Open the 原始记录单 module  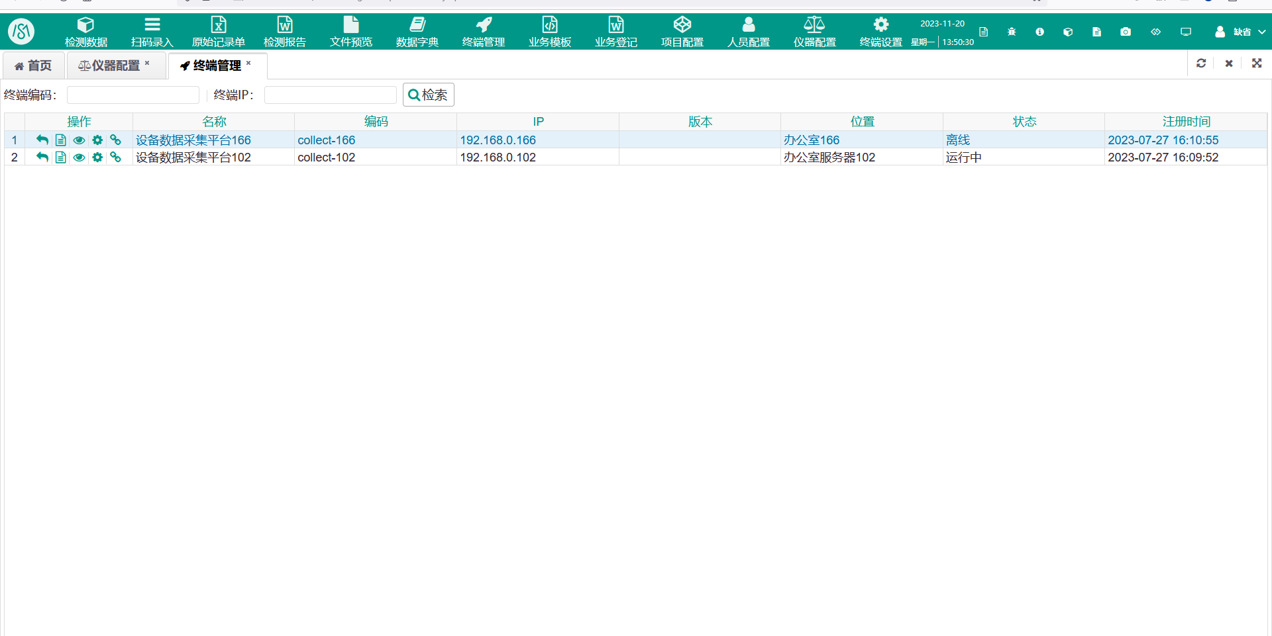point(219,32)
